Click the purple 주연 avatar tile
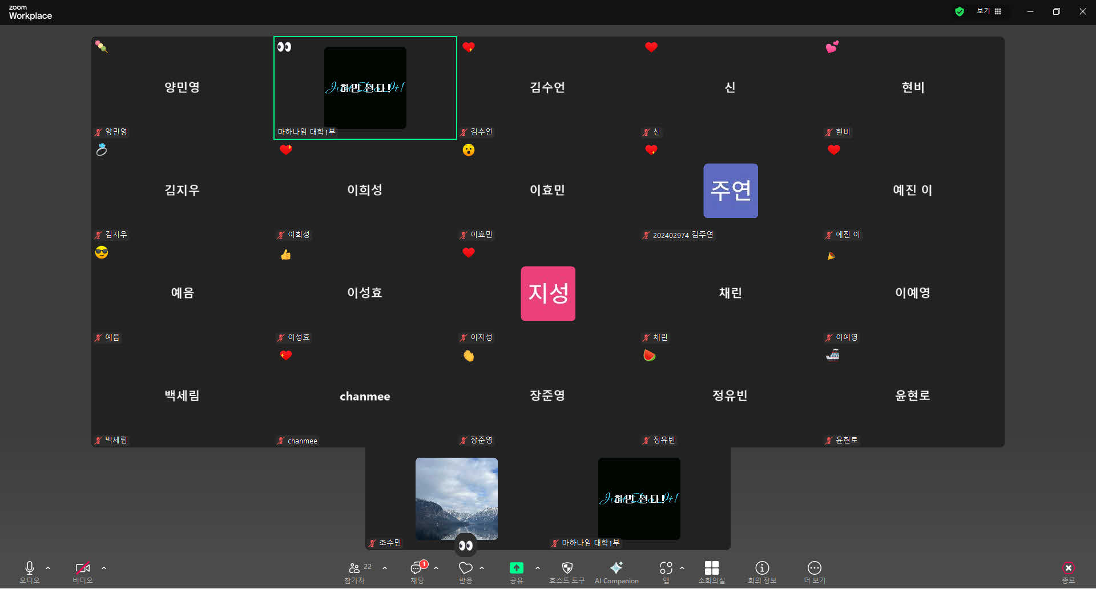Screen dimensions: 1096x589 point(731,191)
